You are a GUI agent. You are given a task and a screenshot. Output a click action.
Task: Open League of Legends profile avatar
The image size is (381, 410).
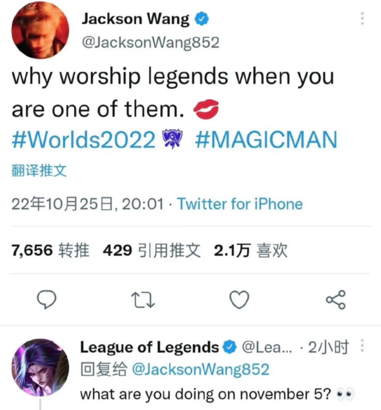pyautogui.click(x=40, y=367)
